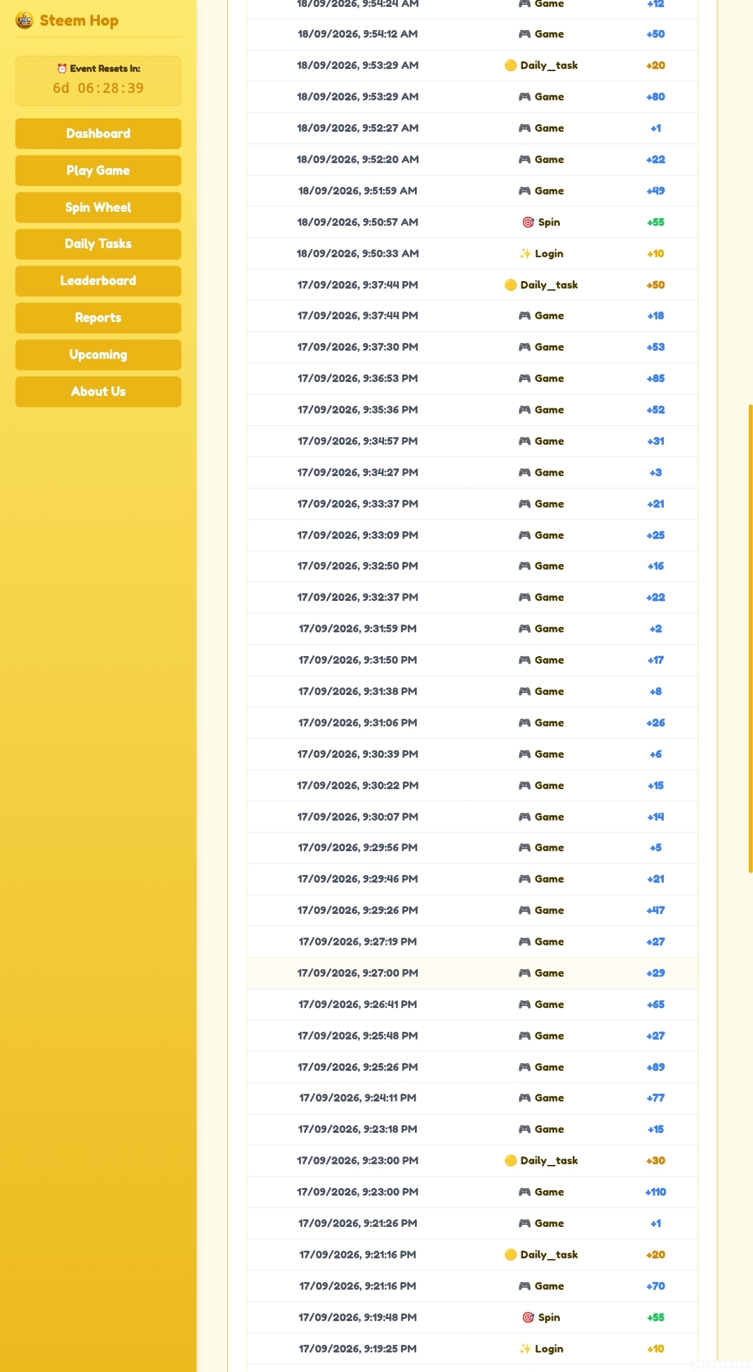This screenshot has height=1372, width=753.
Task: Click the +53 points value
Action: [x=655, y=346]
